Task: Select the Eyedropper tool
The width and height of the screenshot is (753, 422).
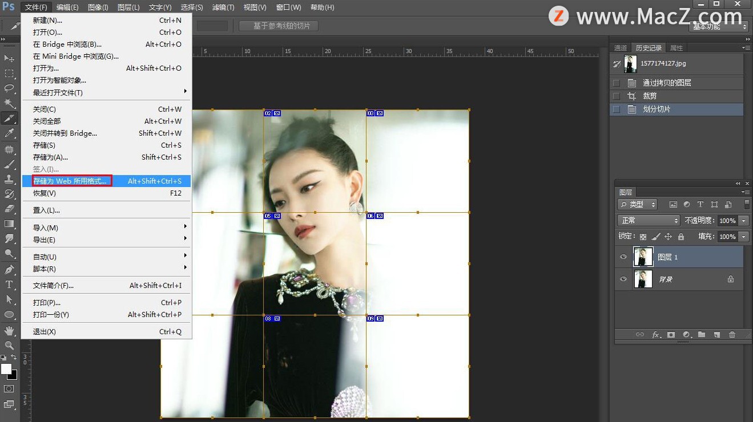Action: pos(10,133)
